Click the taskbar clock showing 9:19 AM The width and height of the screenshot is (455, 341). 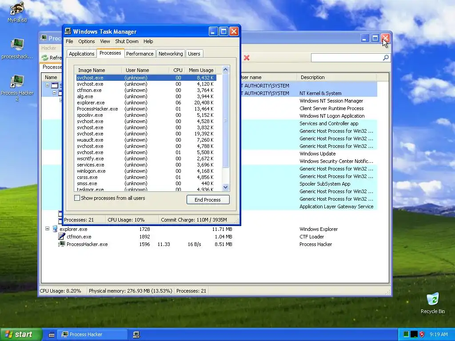click(x=439, y=334)
